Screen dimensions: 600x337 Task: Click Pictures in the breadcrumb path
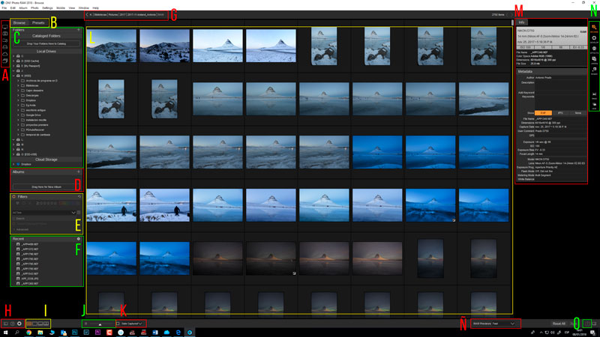click(112, 14)
